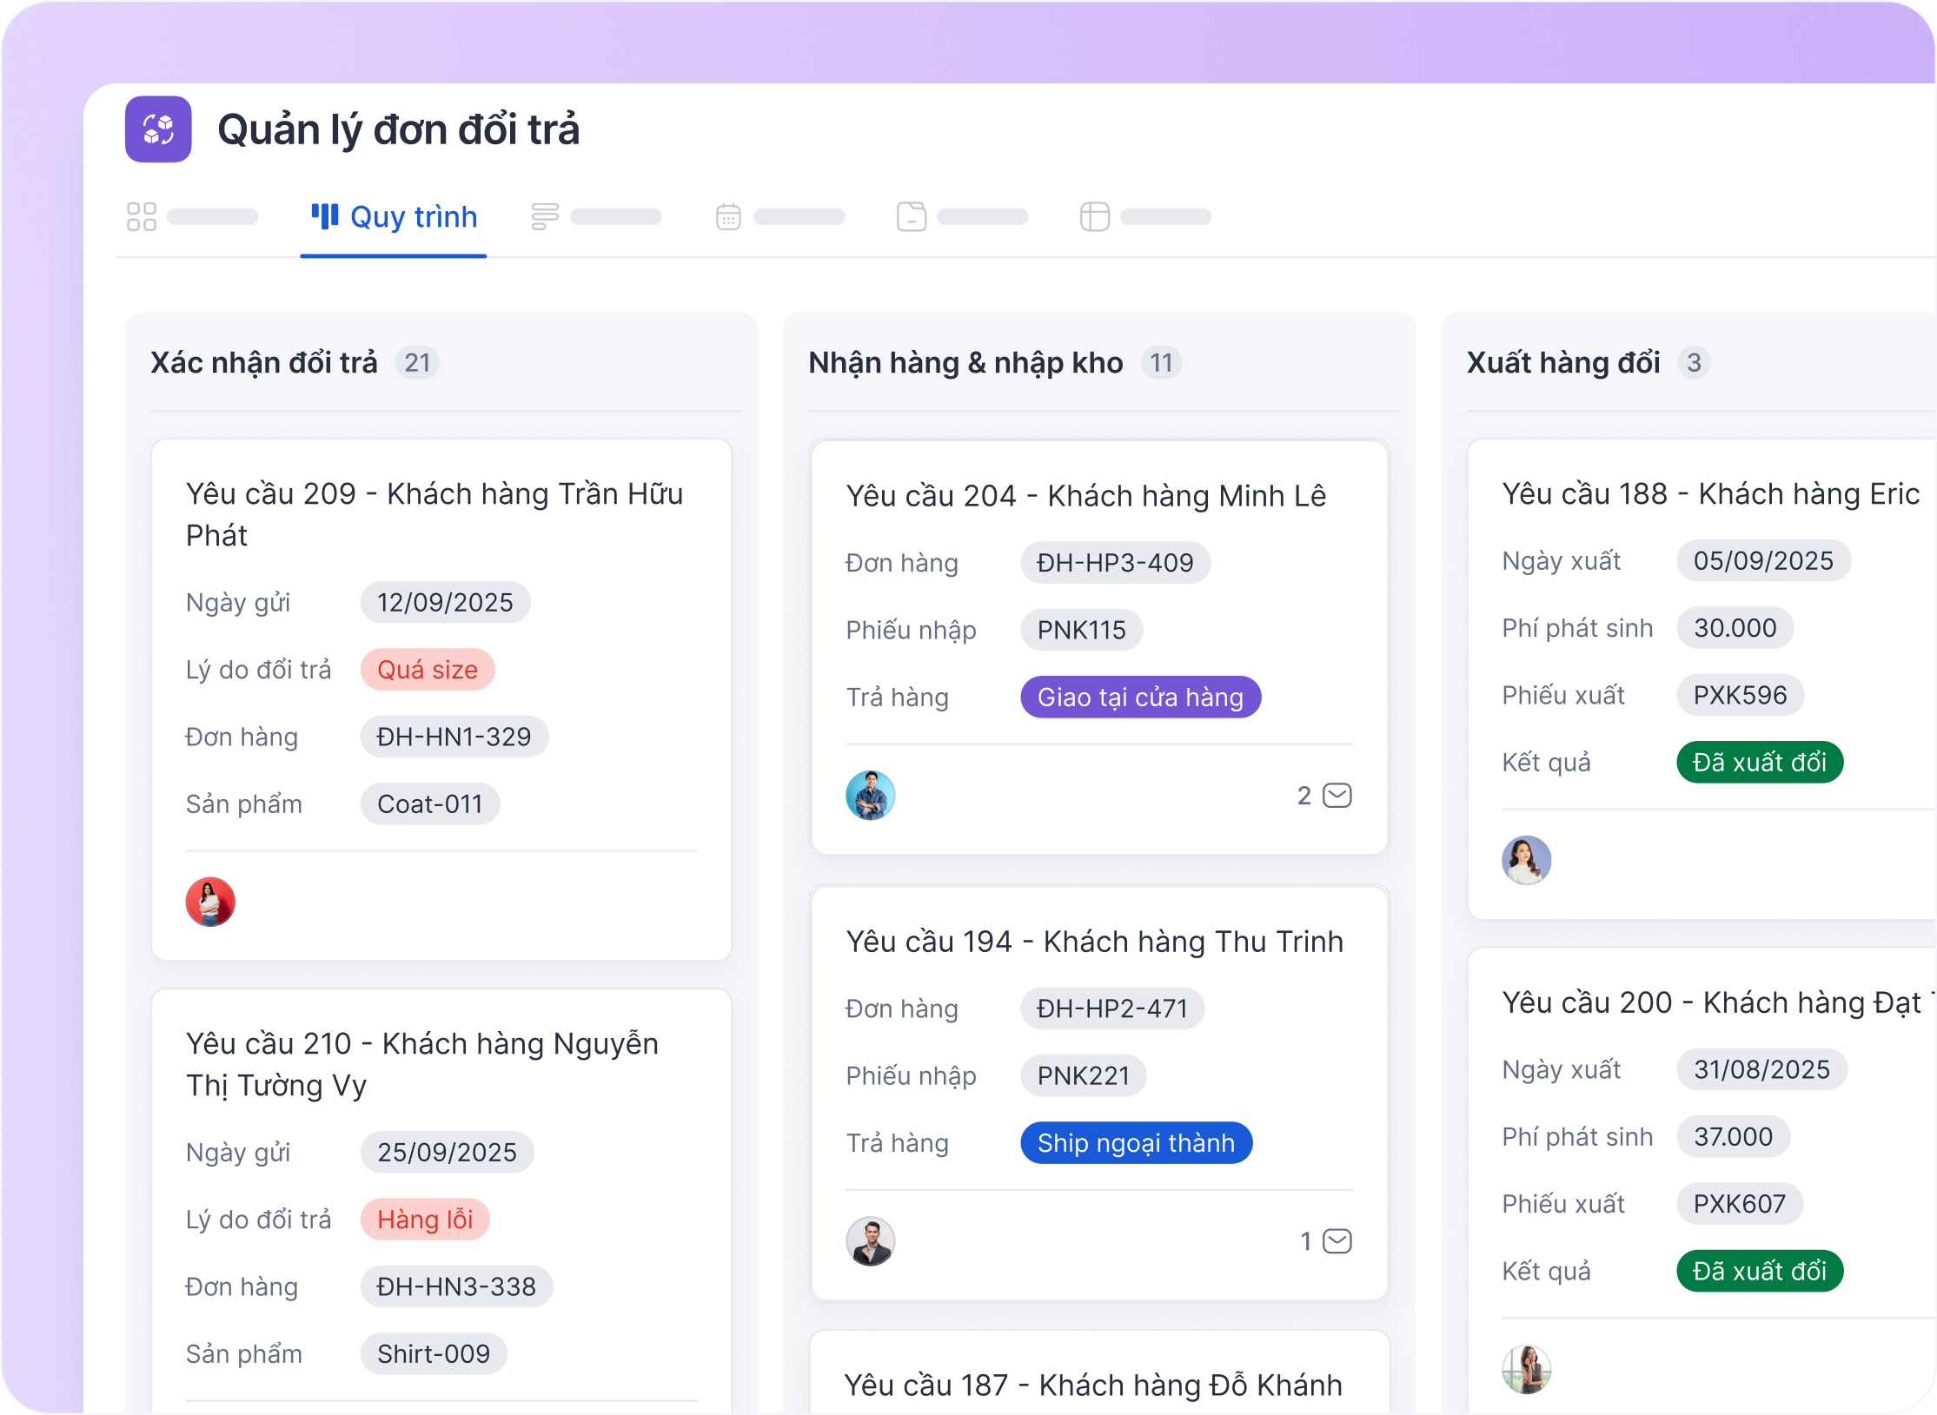Click the Quá size reason tag

click(427, 670)
